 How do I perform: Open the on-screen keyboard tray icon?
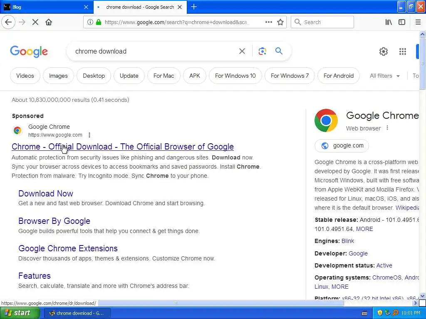click(364, 313)
